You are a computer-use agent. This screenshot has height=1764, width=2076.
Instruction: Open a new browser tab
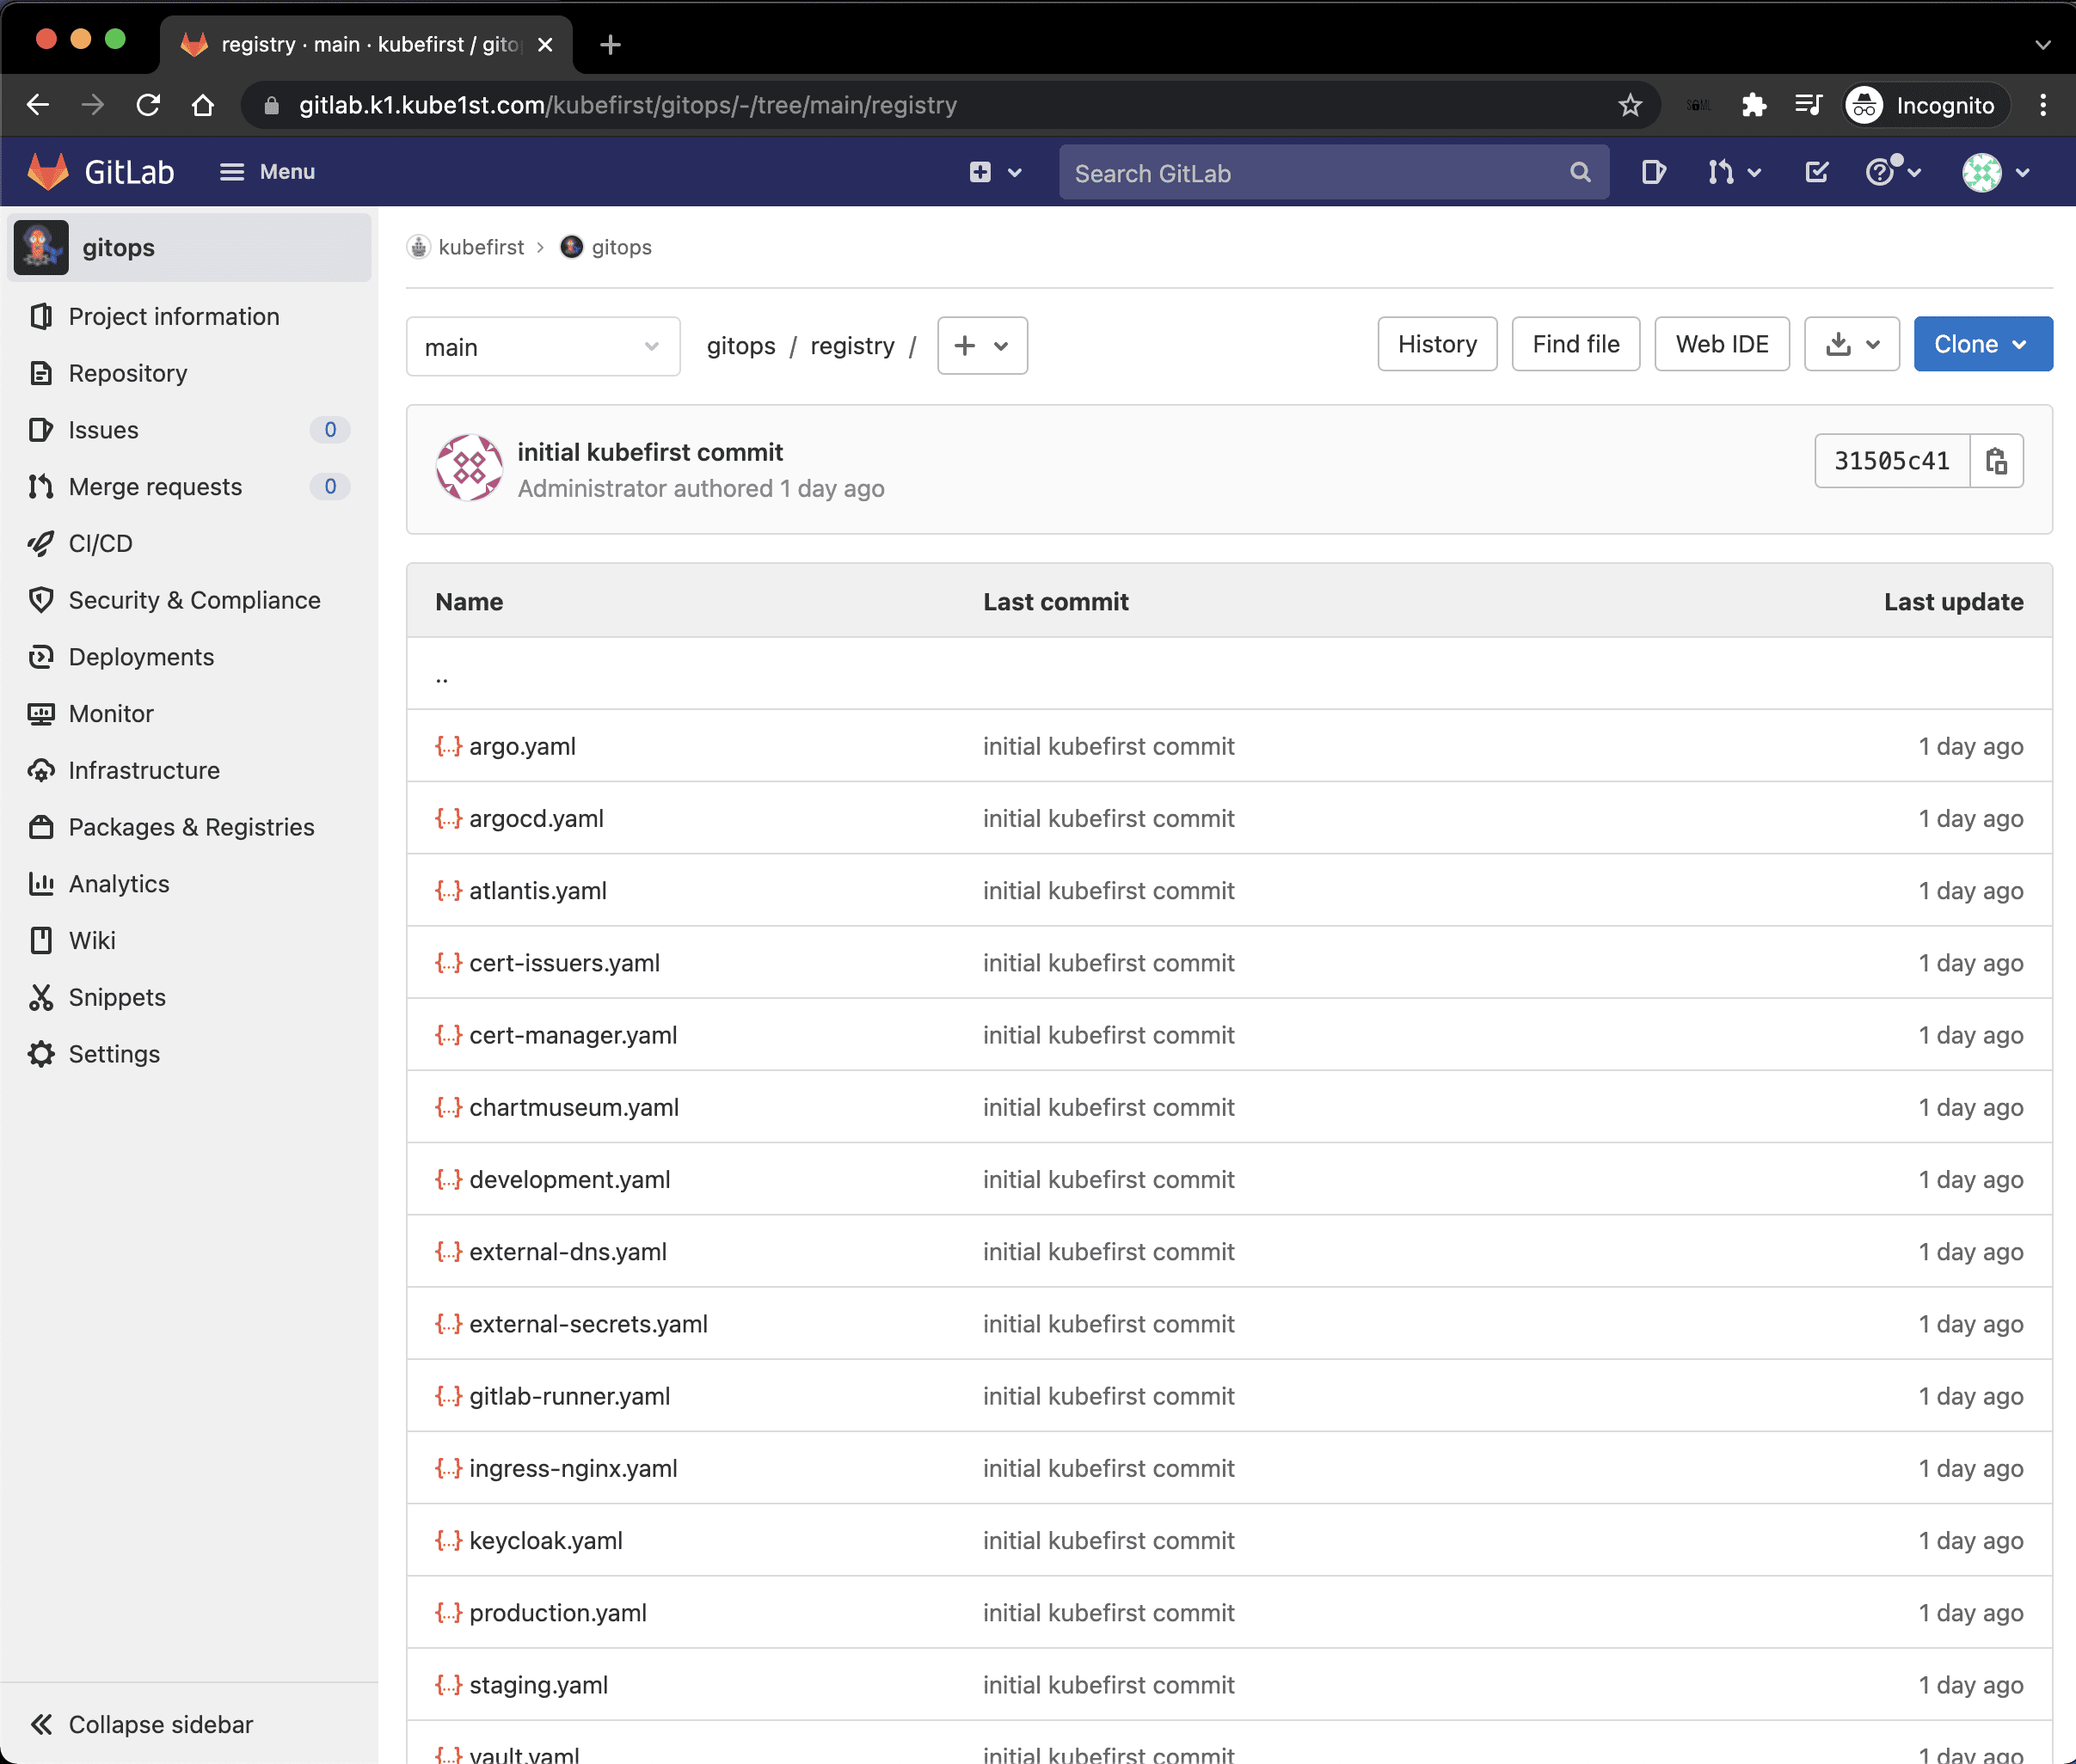point(611,45)
